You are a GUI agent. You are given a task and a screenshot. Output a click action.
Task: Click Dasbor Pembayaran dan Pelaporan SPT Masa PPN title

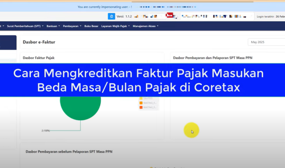(212, 58)
